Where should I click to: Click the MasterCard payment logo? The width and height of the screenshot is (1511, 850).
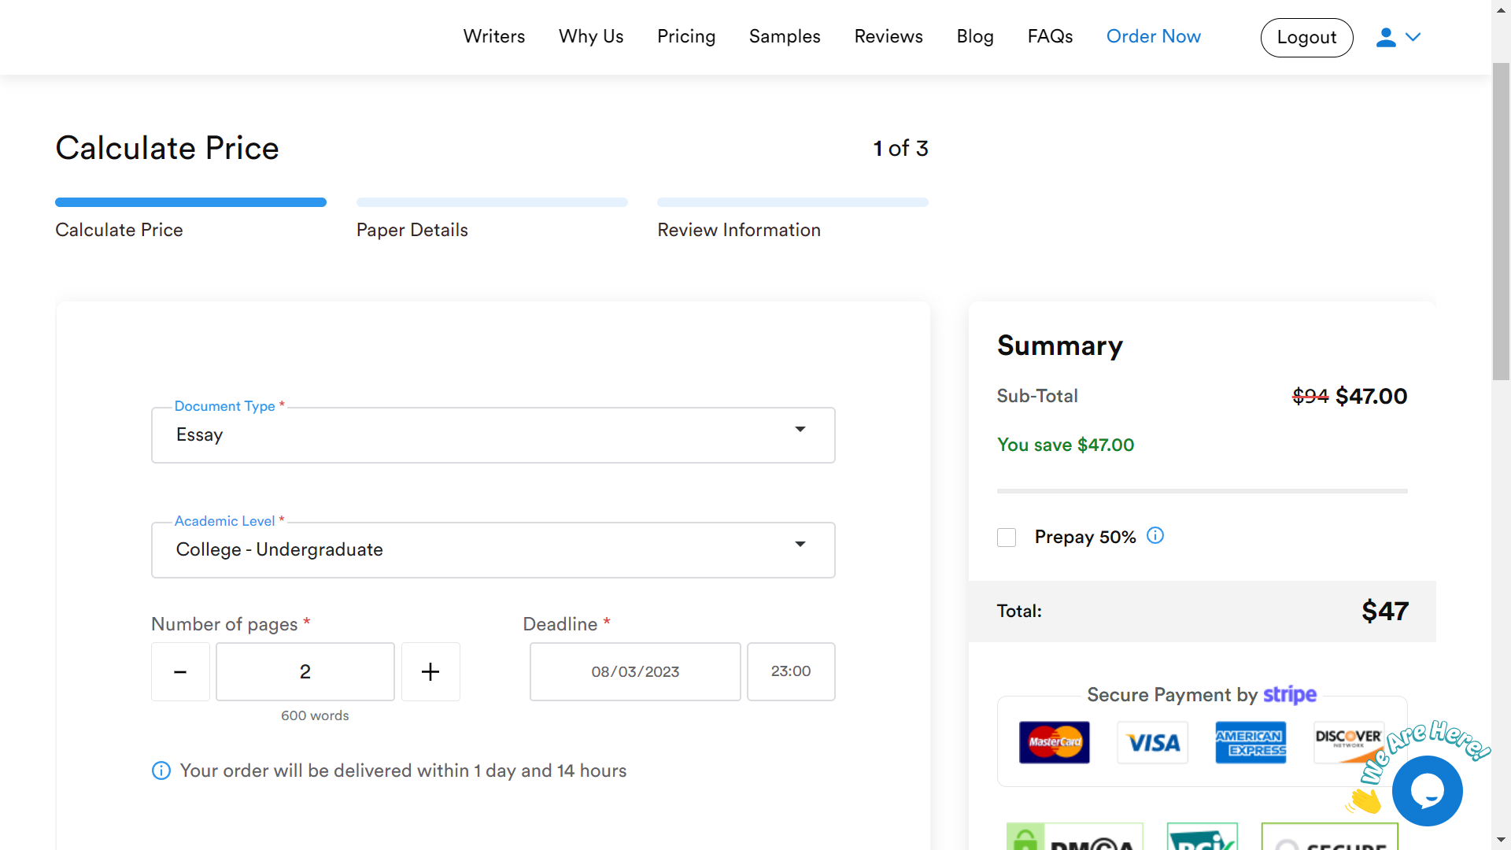pos(1054,742)
